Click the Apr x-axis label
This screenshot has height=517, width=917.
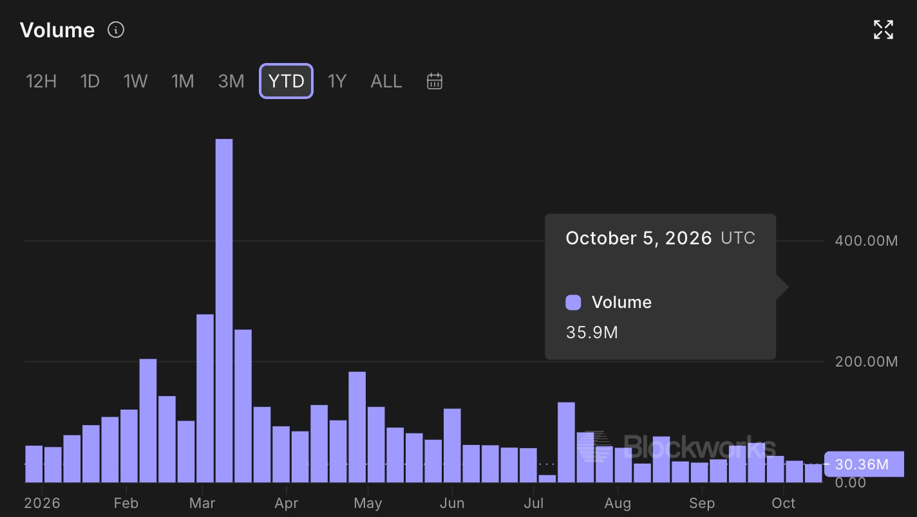point(287,503)
